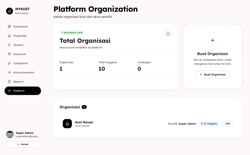Click the Total Organisasi card title
The image size is (250, 155).
pos(85,41)
